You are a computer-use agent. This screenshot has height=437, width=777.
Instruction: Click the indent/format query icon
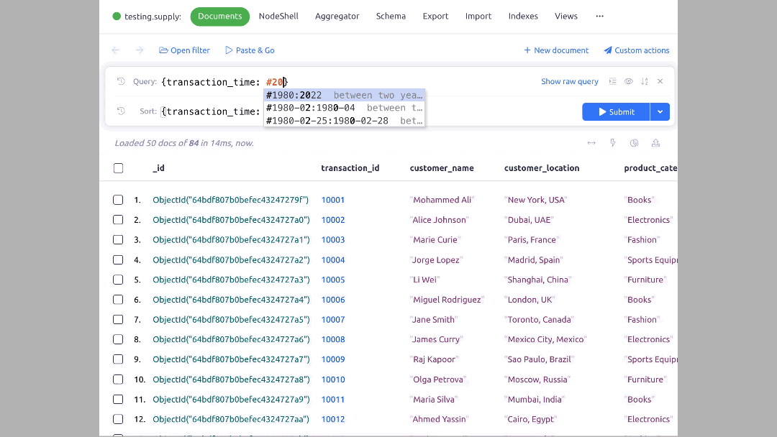pyautogui.click(x=612, y=81)
